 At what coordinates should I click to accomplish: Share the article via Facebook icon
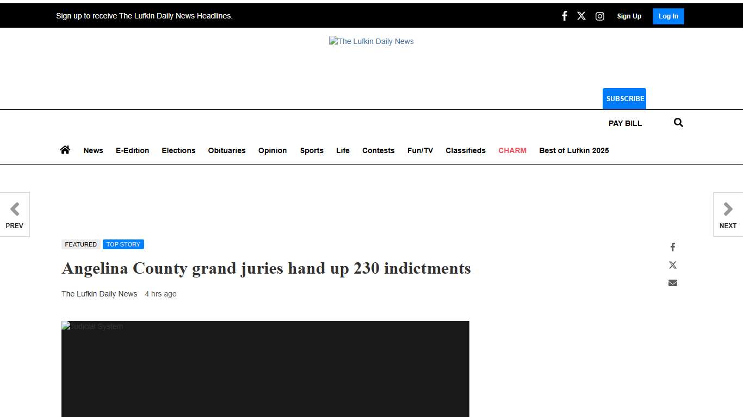click(x=672, y=247)
